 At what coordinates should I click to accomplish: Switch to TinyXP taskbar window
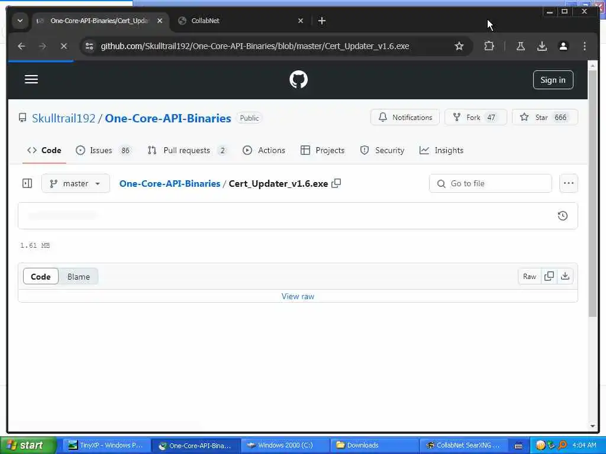coord(106,446)
